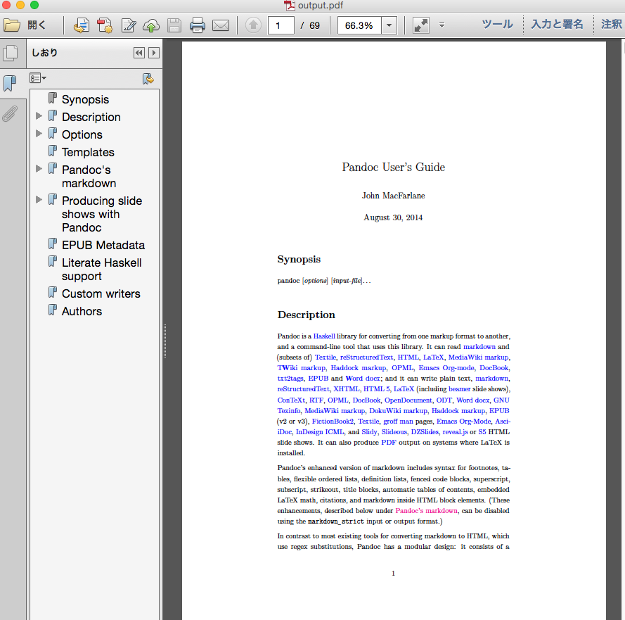This screenshot has height=620, width=625.
Task: Click the output.pdf title bar icon
Action: click(290, 5)
